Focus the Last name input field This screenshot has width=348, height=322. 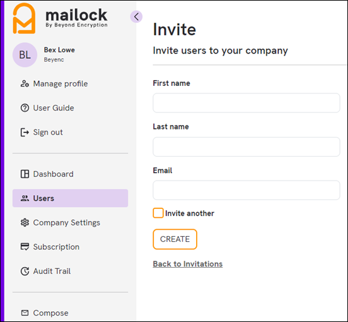coord(246,146)
